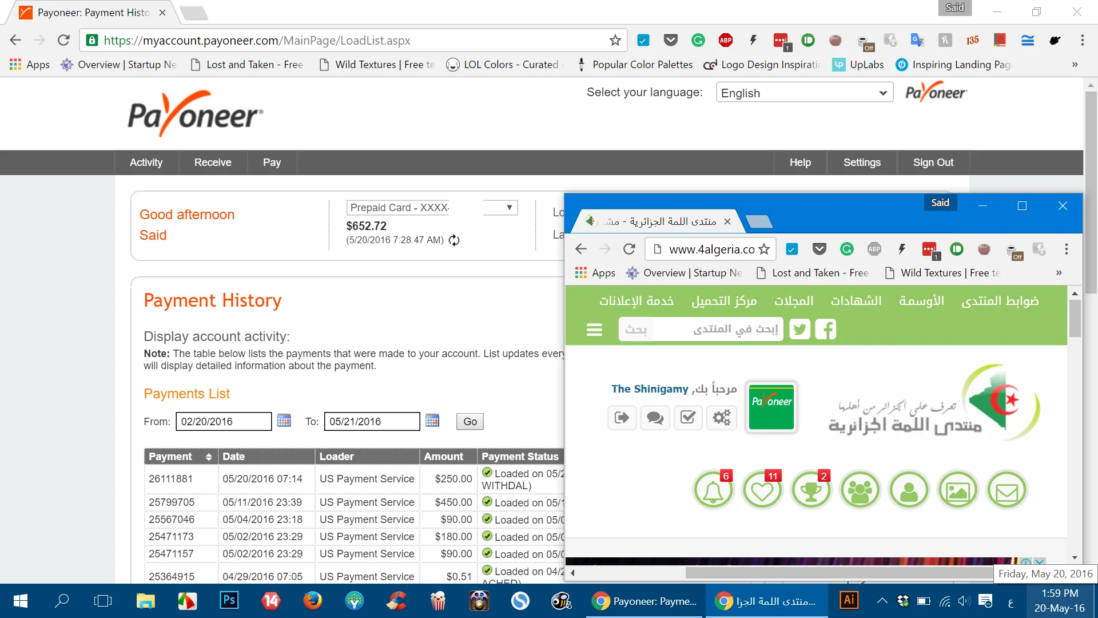The height and width of the screenshot is (618, 1098).
Task: Click the balance refresh icon
Action: pyautogui.click(x=454, y=240)
